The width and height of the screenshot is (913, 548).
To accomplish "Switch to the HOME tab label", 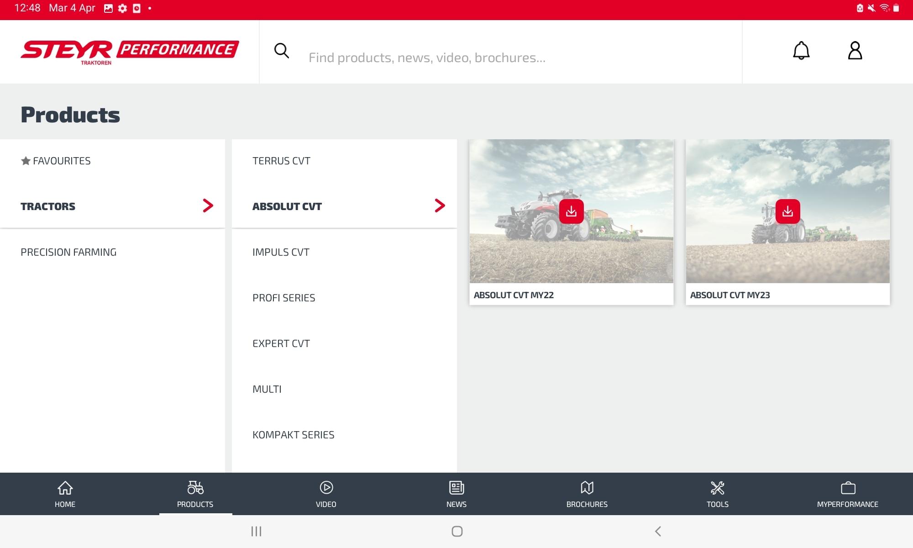I will coord(65,504).
